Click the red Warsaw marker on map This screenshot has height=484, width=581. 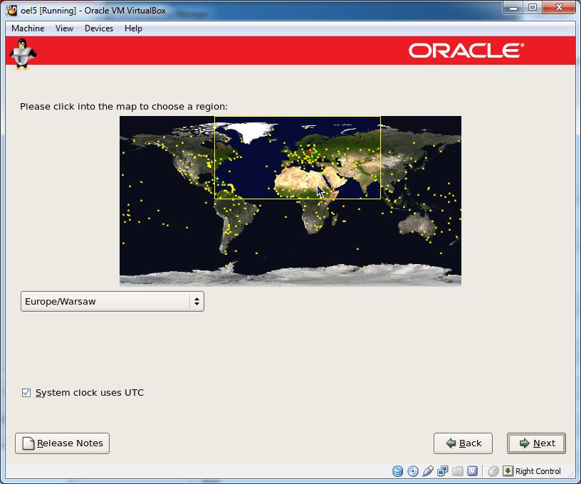(x=310, y=152)
